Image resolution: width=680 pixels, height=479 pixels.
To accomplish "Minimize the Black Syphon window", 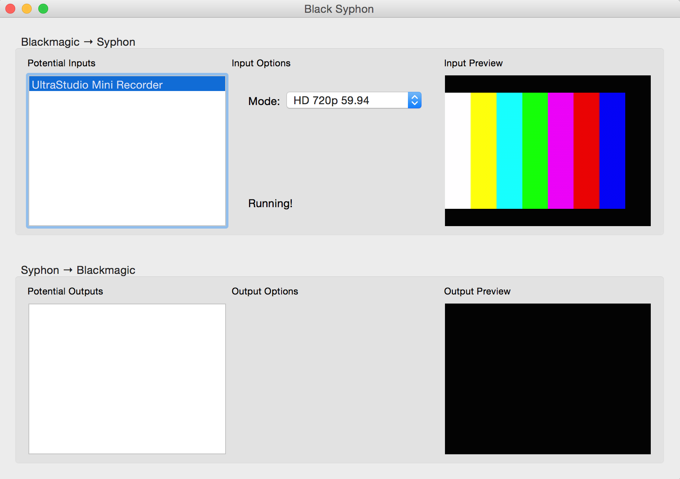I will pyautogui.click(x=27, y=8).
